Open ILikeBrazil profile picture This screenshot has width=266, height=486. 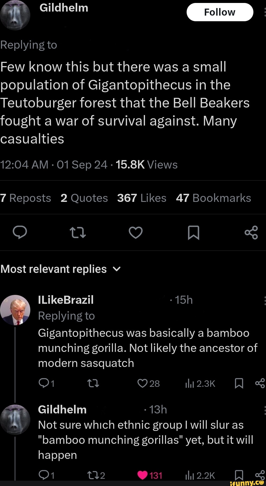tap(15, 310)
